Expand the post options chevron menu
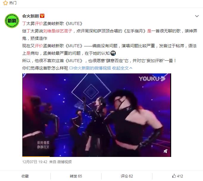Screen dimensions: 203x181 (x=197, y=16)
